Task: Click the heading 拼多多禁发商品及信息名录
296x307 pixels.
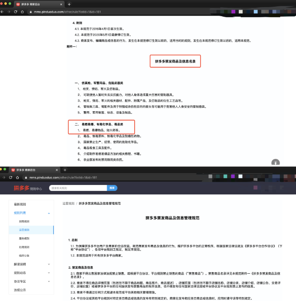Action: 175,61
